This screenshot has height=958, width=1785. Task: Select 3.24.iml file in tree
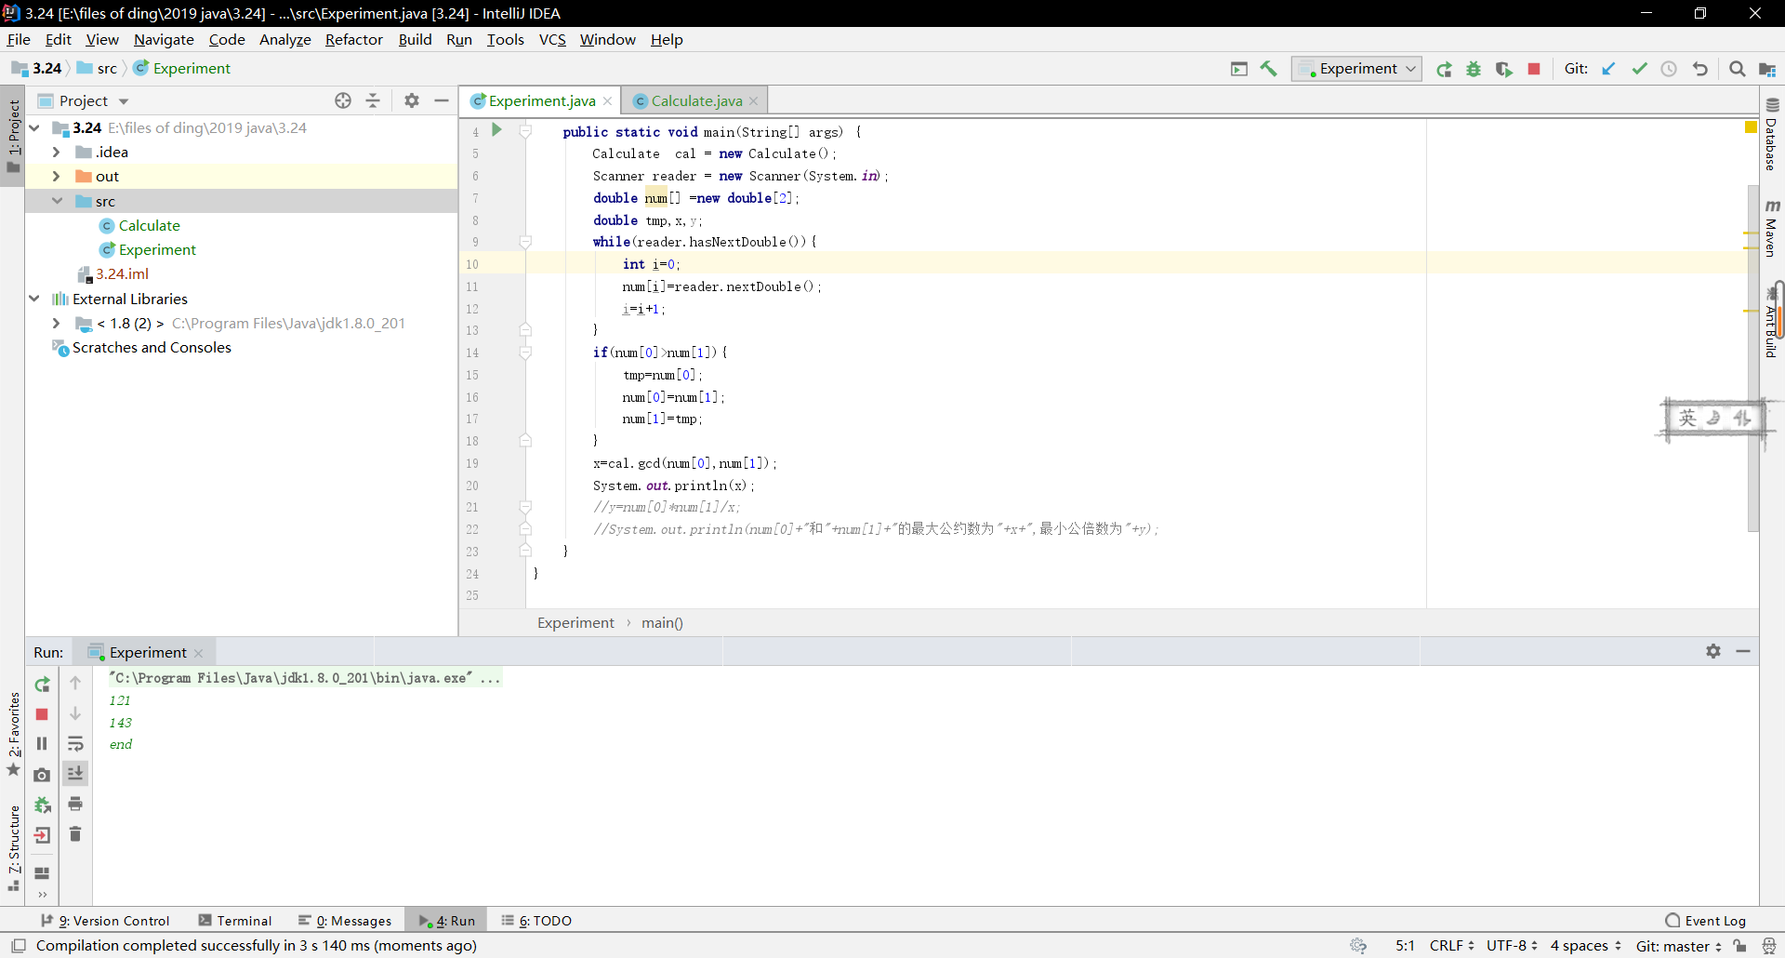pos(122,273)
